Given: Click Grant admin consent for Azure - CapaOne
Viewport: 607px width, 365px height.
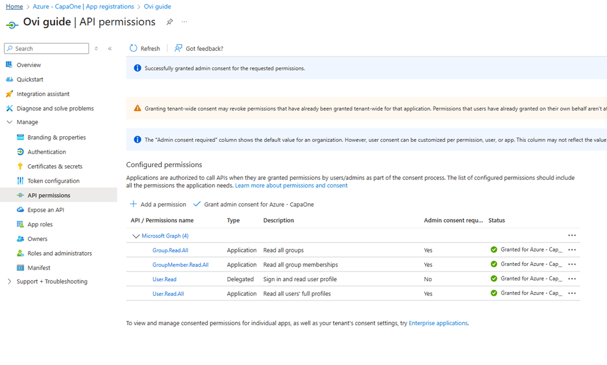Looking at the screenshot, I should click(253, 205).
